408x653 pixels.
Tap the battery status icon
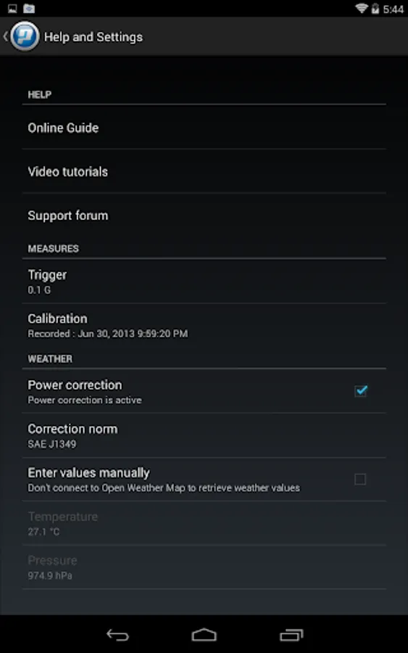point(375,8)
